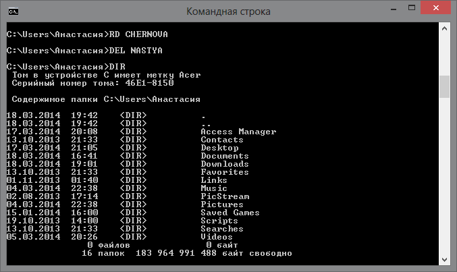
Task: Click the <DIR> tag in Music row
Action: [x=133, y=188]
